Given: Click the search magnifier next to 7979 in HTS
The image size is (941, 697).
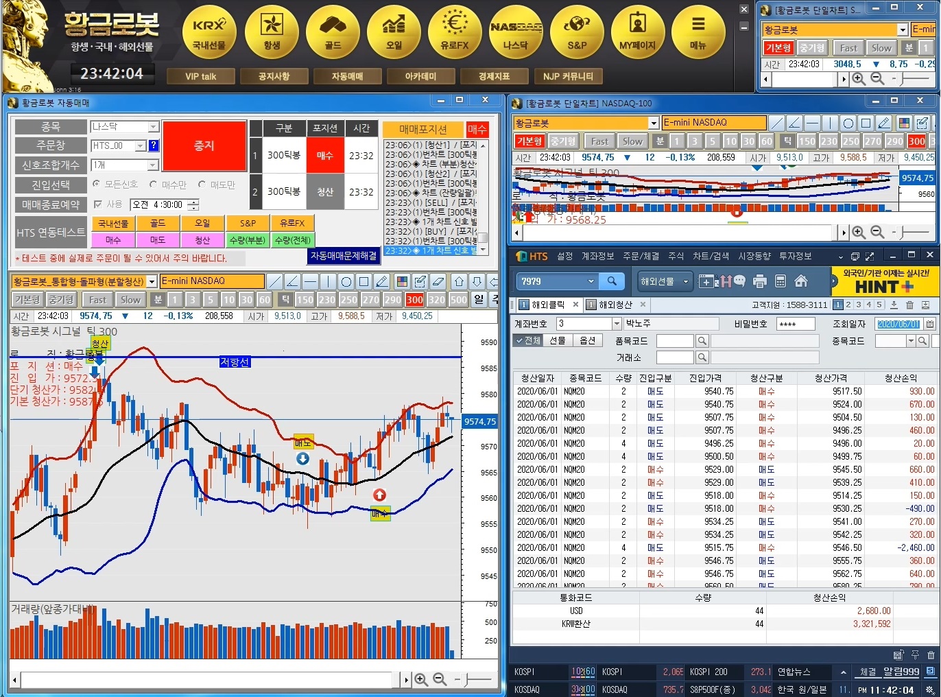Looking at the screenshot, I should (612, 281).
